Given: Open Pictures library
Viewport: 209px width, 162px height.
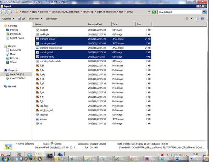Looking at the screenshot, I should click(14, 58).
